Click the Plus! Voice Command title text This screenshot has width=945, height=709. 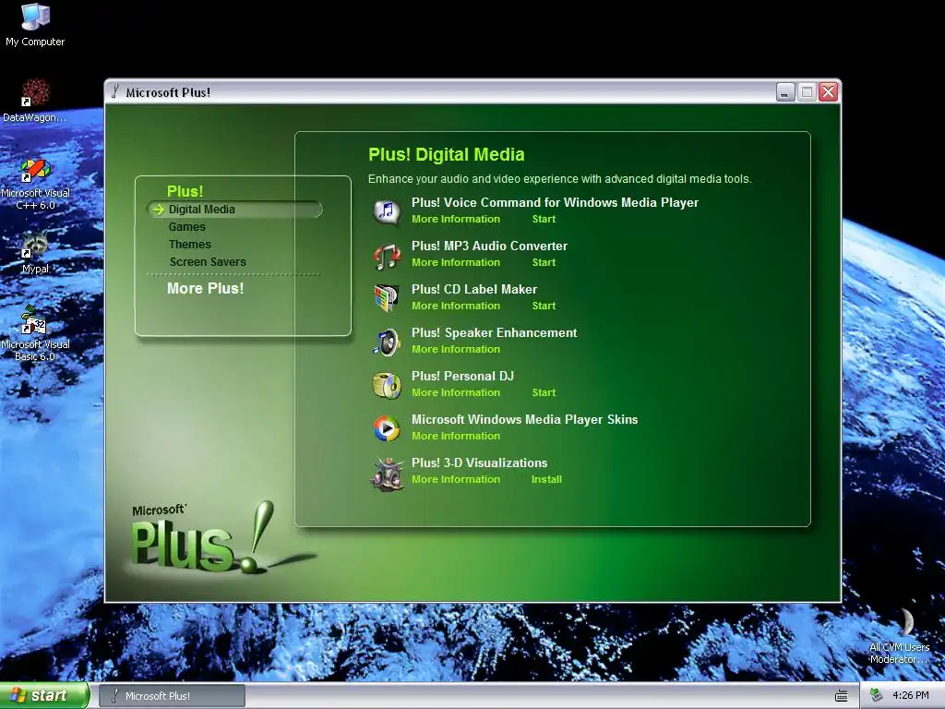(x=555, y=202)
